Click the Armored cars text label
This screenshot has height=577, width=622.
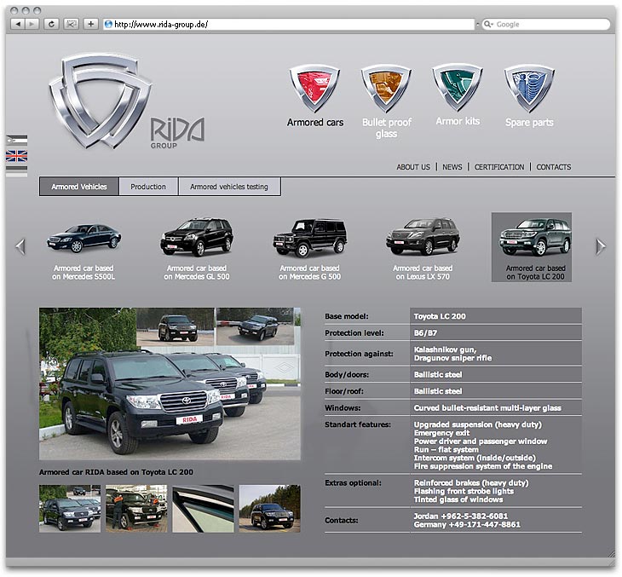point(315,122)
